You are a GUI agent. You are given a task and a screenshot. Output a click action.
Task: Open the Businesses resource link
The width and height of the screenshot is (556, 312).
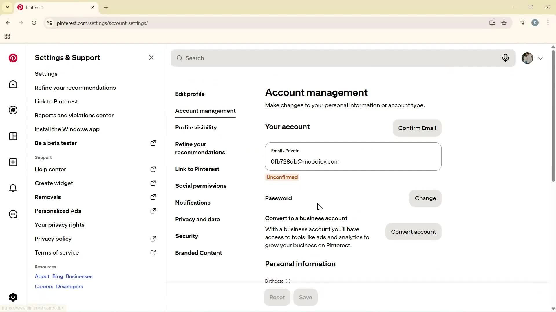pos(79,276)
